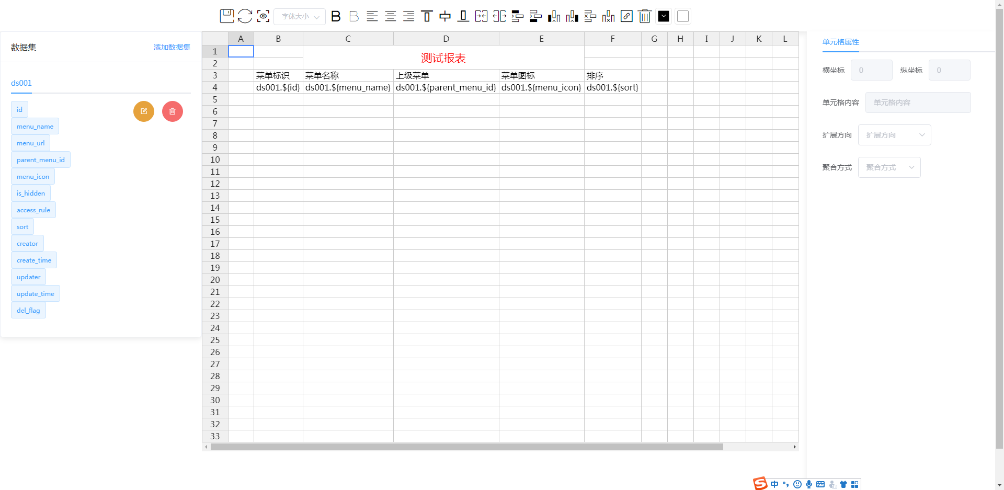Click the creator field tag
This screenshot has height=490, width=1004.
click(x=27, y=243)
